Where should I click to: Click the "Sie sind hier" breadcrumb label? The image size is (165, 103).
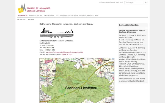pyautogui.click(x=21, y=19)
